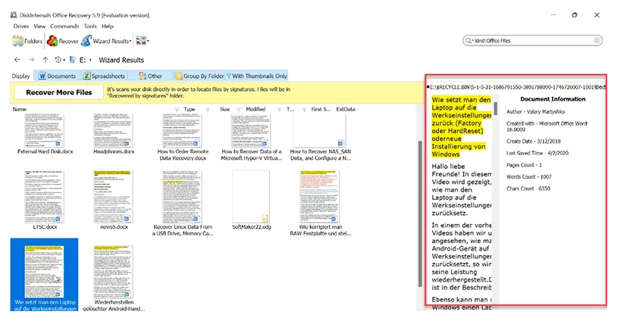Open the view mode dropdown arrow

coord(149,42)
